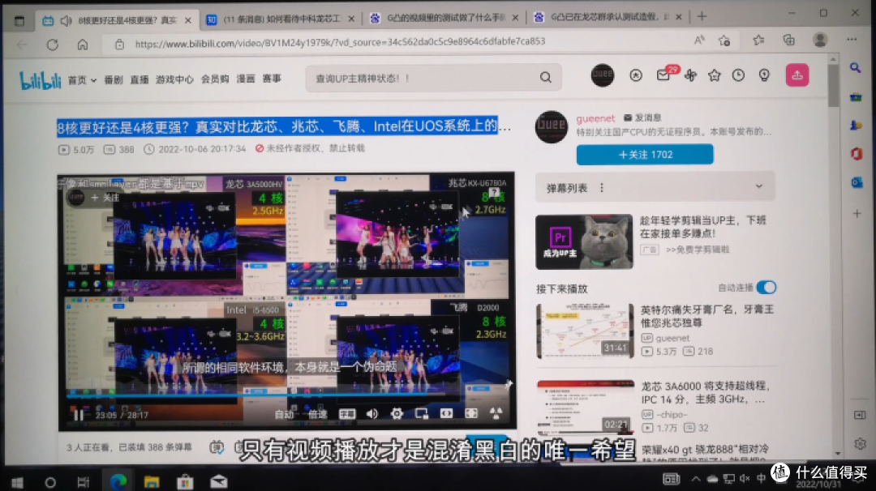Open player settings gear icon
Image resolution: width=876 pixels, height=491 pixels.
[397, 413]
